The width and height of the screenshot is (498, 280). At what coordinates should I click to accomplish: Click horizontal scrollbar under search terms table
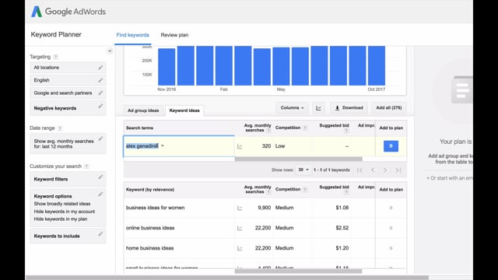click(x=298, y=159)
